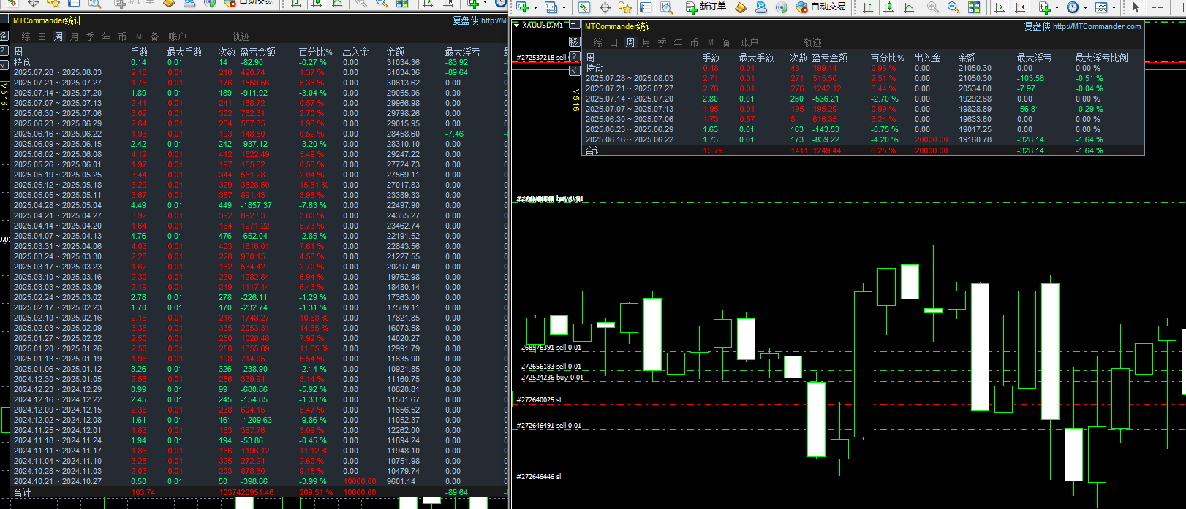Expand the Profiles dropdown arrow, right toolbar
This screenshot has height=509, width=1186.
[564, 8]
